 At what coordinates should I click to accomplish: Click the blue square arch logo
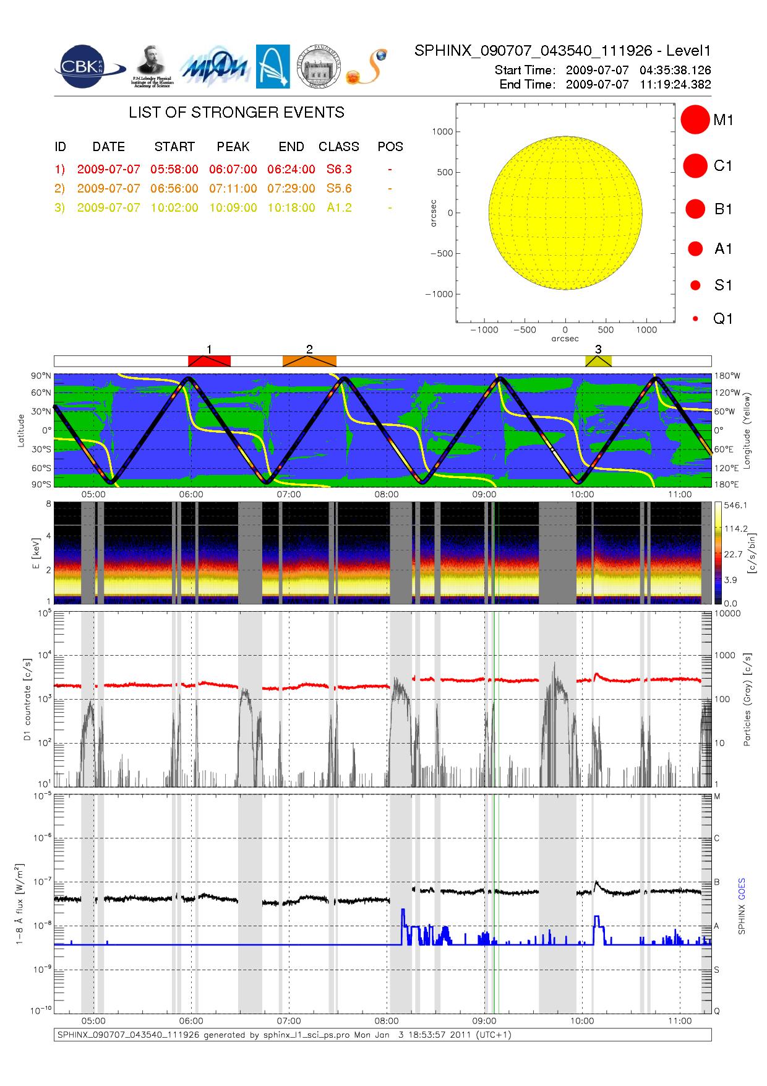[x=273, y=67]
